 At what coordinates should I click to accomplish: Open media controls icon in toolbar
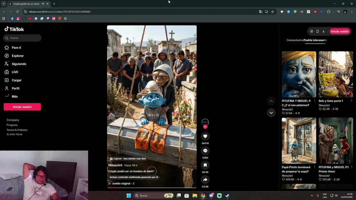click(338, 12)
